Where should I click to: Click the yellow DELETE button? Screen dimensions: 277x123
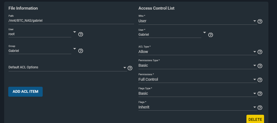255,119
